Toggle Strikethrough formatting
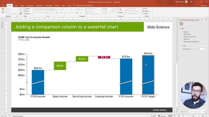The image size is (209, 117). tap(45, 13)
